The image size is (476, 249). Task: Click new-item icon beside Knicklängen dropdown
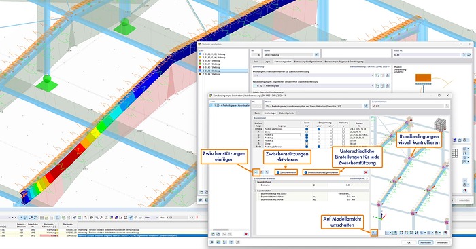tap(377, 75)
